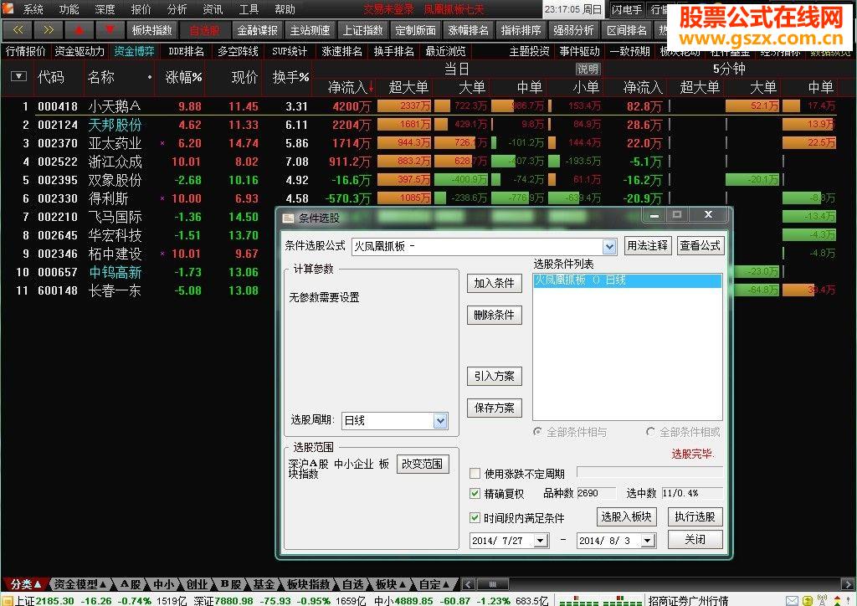Image resolution: width=857 pixels, height=606 pixels.
Task: Expand the 自定 bottom tab menu
Action: click(x=434, y=584)
